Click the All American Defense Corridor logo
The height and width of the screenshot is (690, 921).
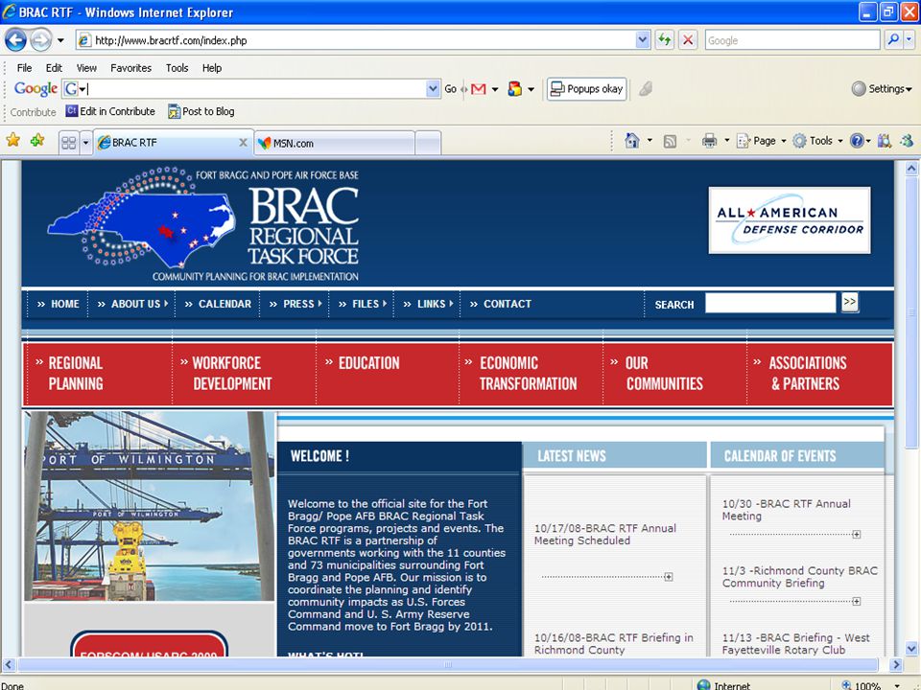tap(790, 220)
